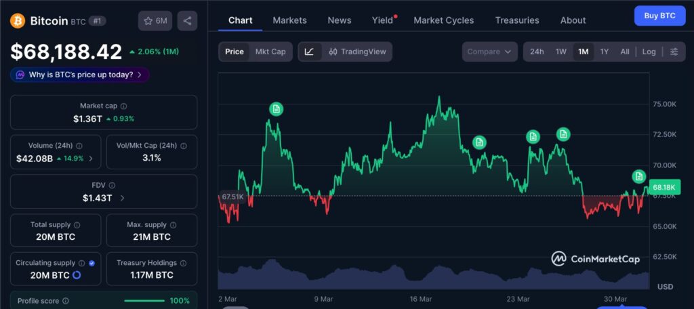Expand FDV details chevron
Screen dimensions: 694x309
pyautogui.click(x=122, y=198)
